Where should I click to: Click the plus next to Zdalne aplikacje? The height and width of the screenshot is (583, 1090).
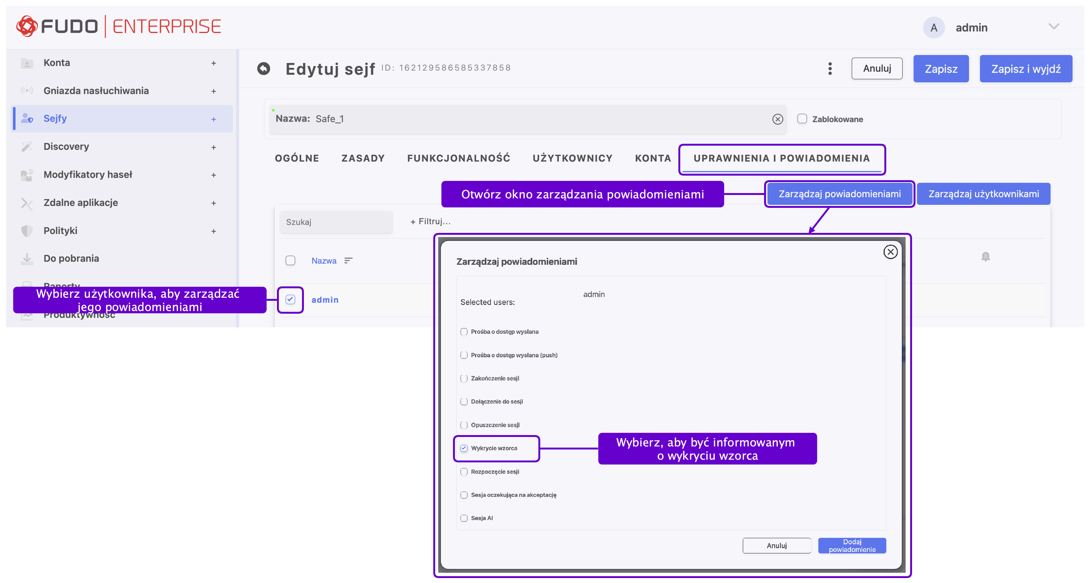(x=214, y=203)
